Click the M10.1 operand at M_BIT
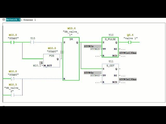The image size is (166, 124). pyautogui.click(x=37, y=66)
